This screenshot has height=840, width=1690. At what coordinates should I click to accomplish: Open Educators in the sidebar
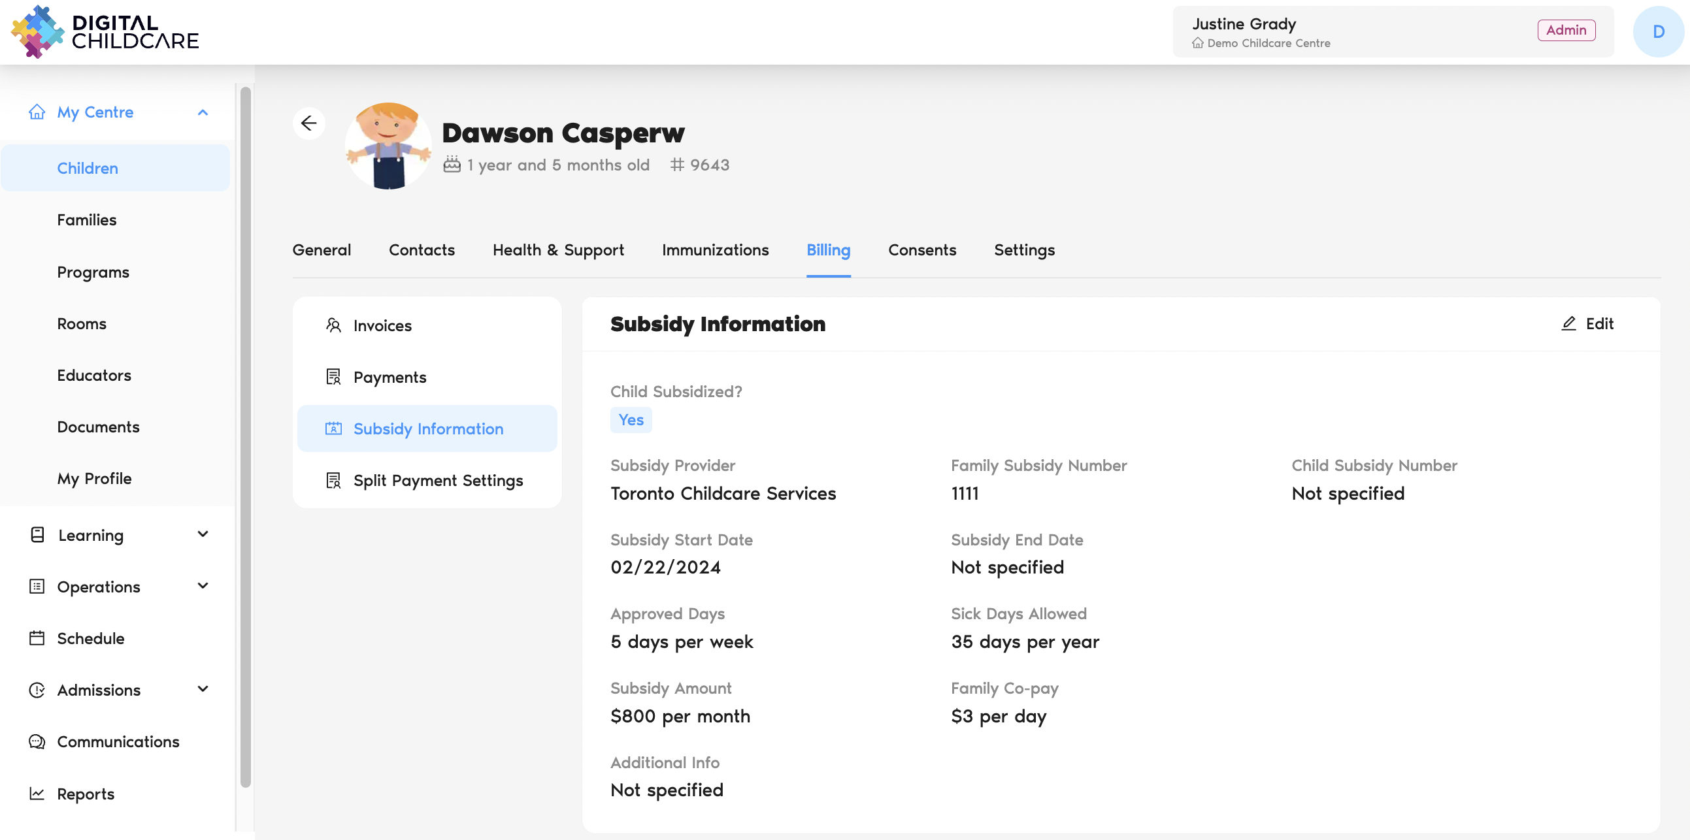click(x=94, y=375)
